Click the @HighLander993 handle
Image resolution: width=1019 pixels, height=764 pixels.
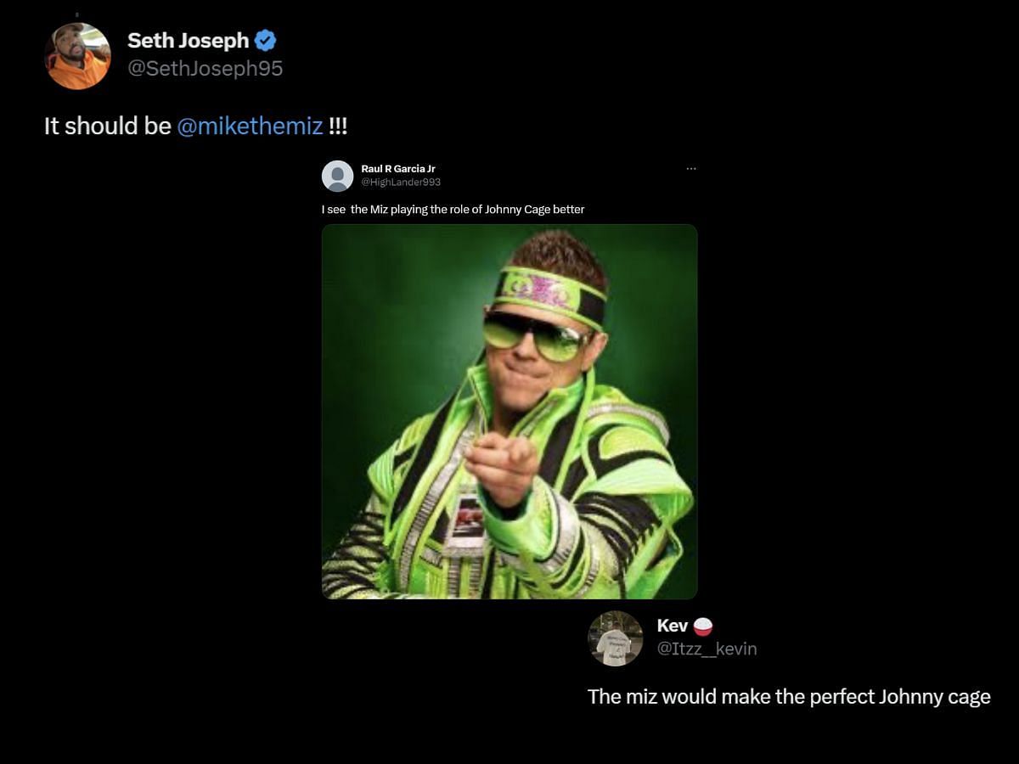(401, 183)
